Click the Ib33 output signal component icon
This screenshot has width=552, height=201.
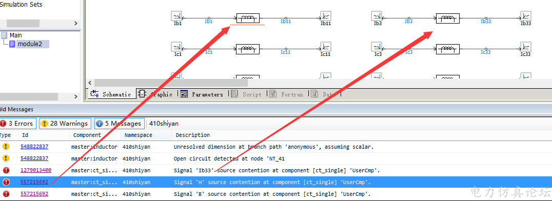[x=526, y=16]
